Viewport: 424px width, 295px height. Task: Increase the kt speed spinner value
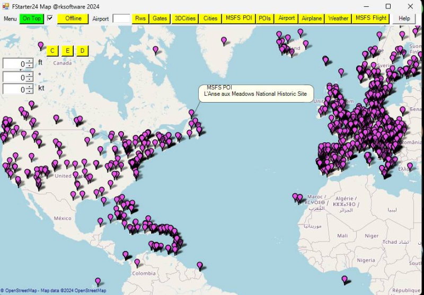point(29,87)
